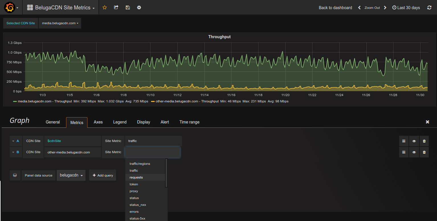Image resolution: width=437 pixels, height=221 pixels.
Task: Open the media.belugacdn.com site dropdown
Action: (x=60, y=23)
